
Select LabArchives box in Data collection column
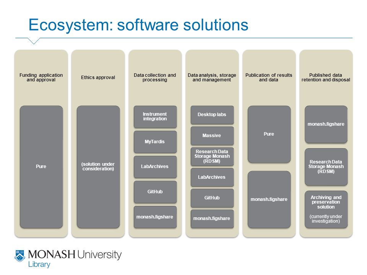pos(155,167)
